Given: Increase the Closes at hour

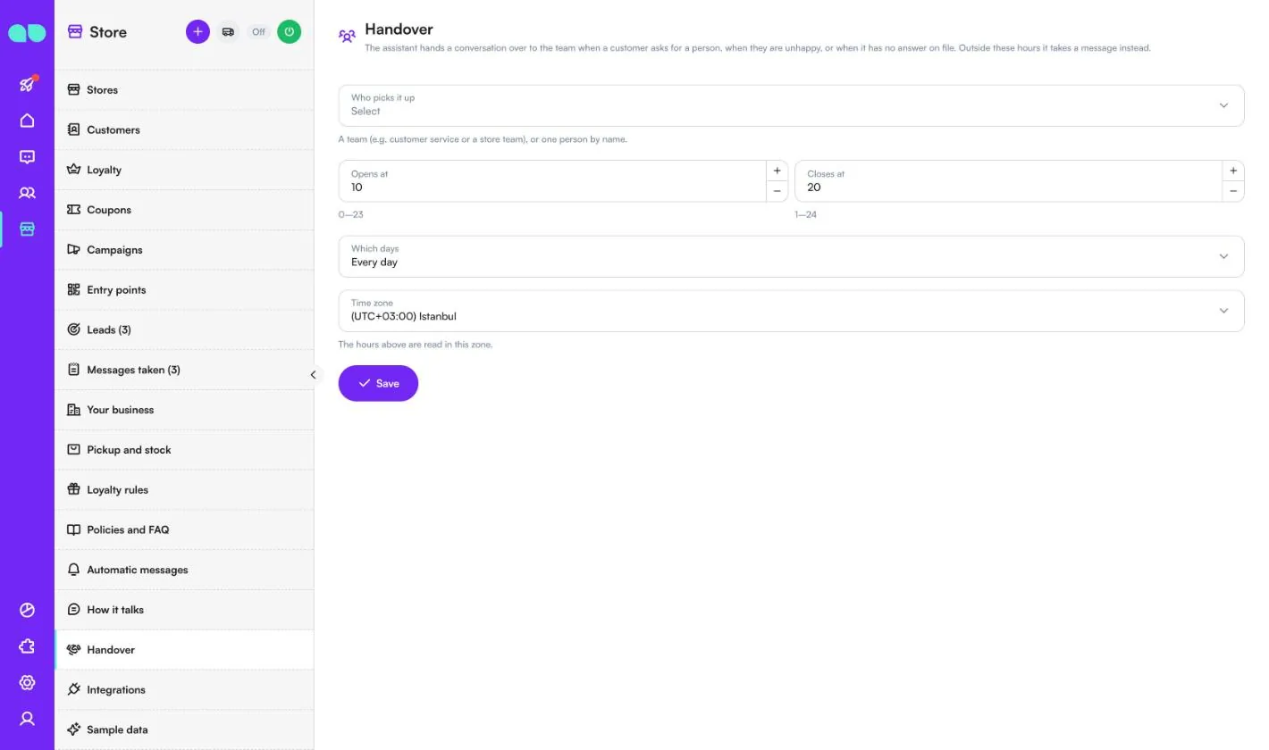Looking at the screenshot, I should point(1233,171).
